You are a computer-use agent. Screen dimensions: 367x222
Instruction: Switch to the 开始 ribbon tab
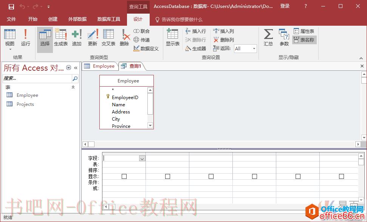pos(33,19)
